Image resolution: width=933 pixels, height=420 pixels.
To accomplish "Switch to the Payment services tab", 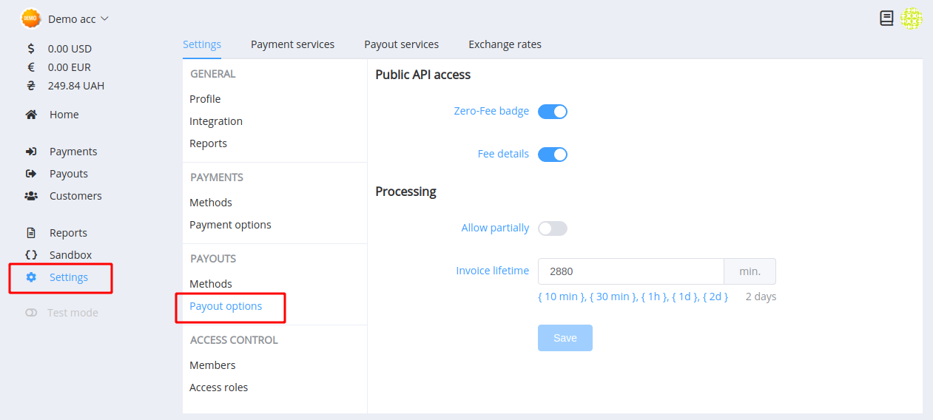I will [292, 44].
